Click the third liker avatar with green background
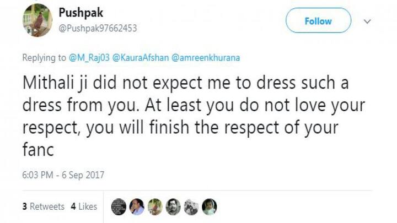This screenshot has height=223, width=397. [x=155, y=206]
